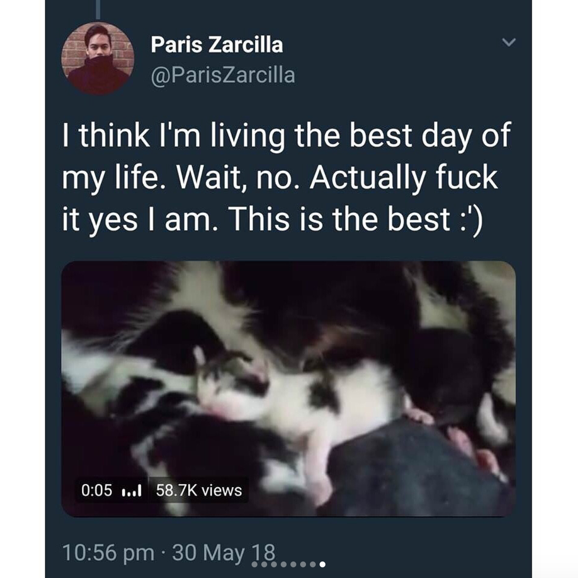Viewport: 578px width, 578px height.
Task: Expand the tweet options chevron
Action: pos(508,43)
